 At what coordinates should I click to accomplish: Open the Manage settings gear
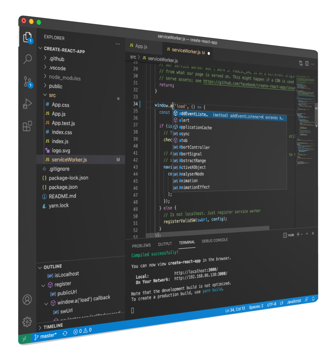click(27, 321)
